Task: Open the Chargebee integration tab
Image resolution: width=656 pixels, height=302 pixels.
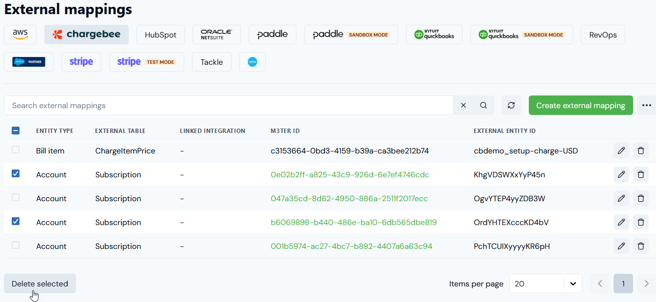Action: coord(86,35)
